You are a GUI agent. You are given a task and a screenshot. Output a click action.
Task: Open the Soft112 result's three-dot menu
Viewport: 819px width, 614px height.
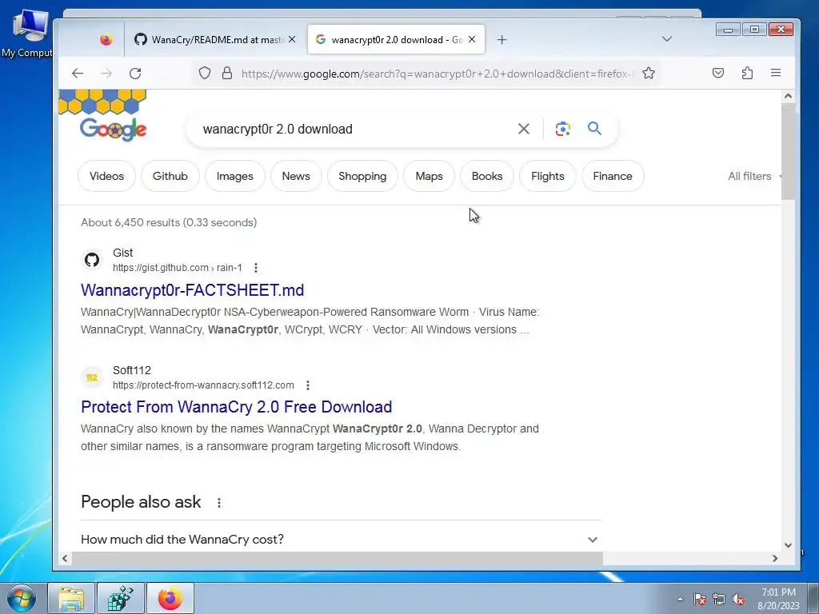(308, 385)
